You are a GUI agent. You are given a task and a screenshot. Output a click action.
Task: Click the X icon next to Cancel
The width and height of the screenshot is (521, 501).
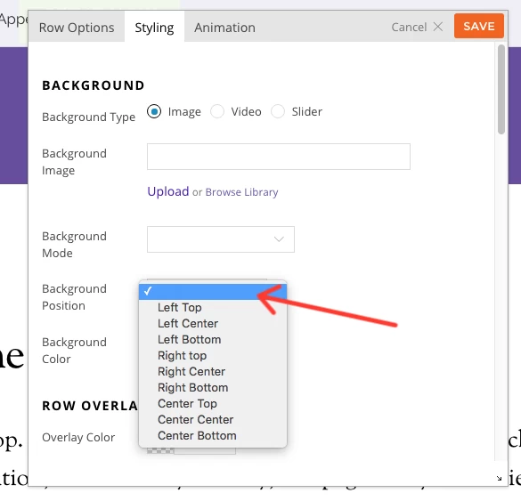[438, 27]
